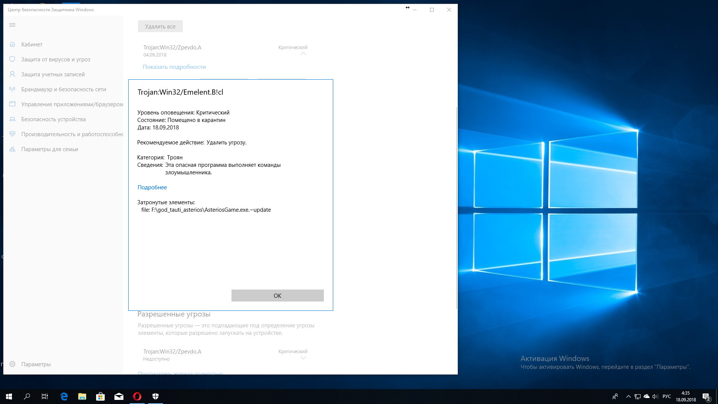Click the shield icon for virus protection
The height and width of the screenshot is (404, 718).
point(12,59)
